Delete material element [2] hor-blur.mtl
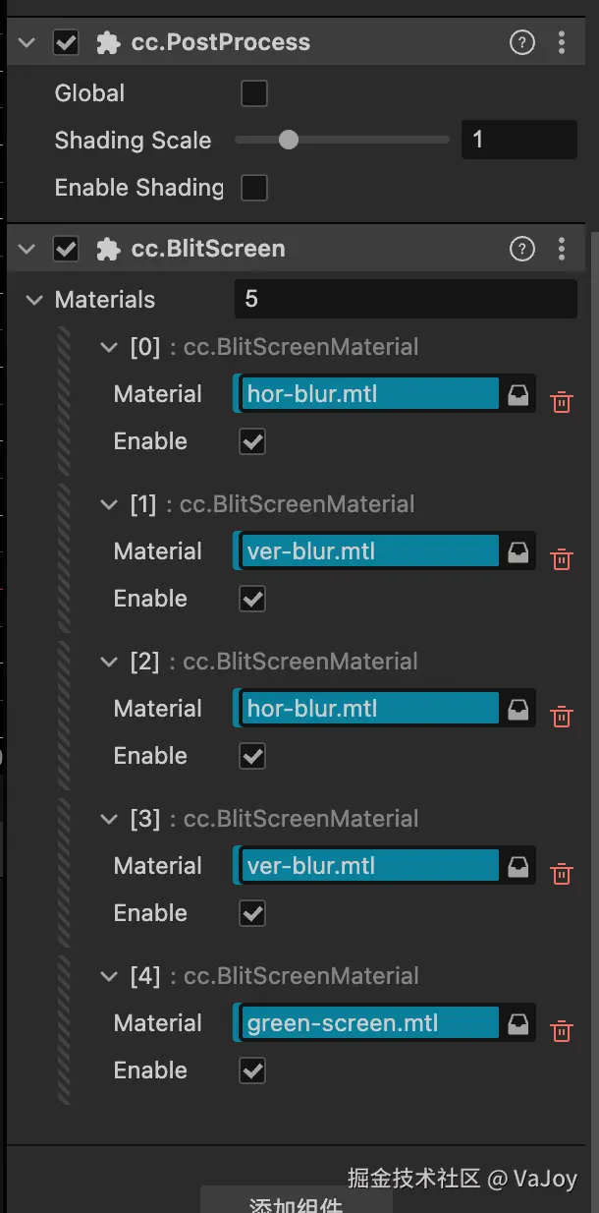Screen dimensions: 599x1213 tap(562, 717)
